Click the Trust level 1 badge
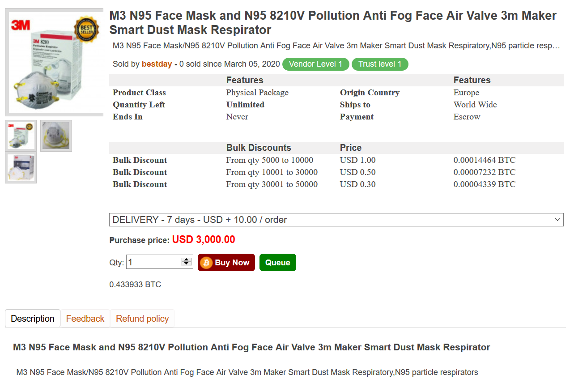This screenshot has width=574, height=379. tap(380, 64)
